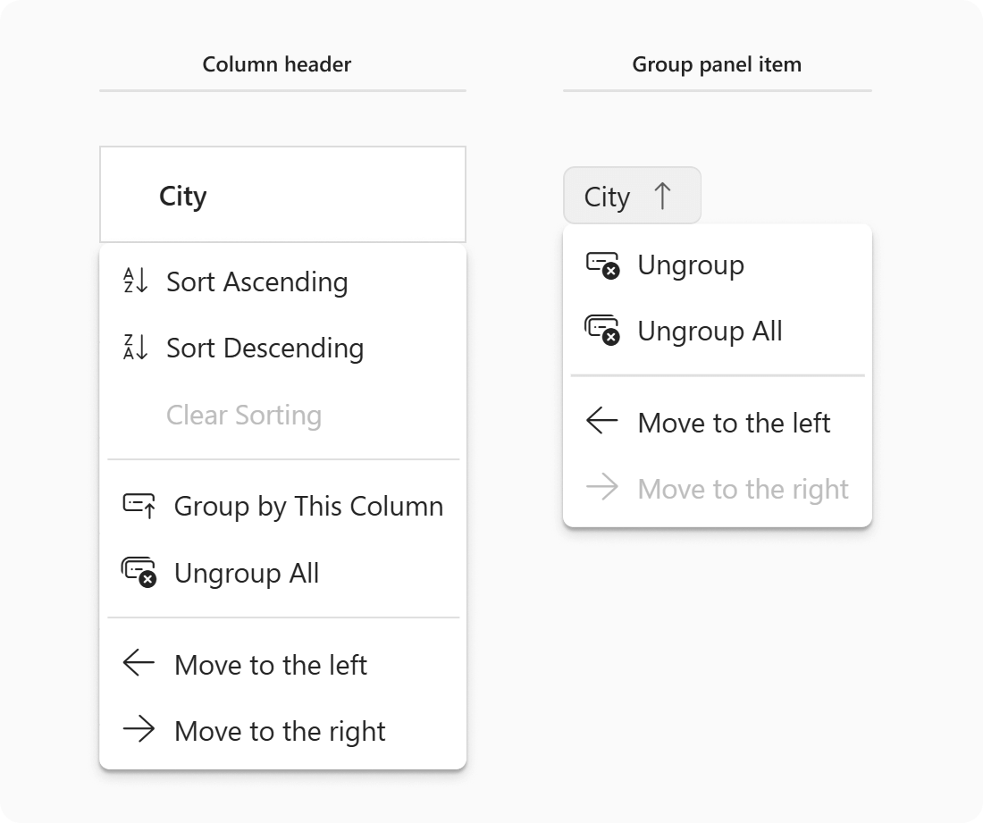Select Sort Ascending from the column menu

[257, 281]
